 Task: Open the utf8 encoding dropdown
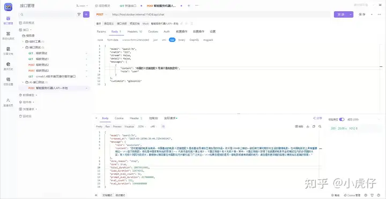coord(153,127)
